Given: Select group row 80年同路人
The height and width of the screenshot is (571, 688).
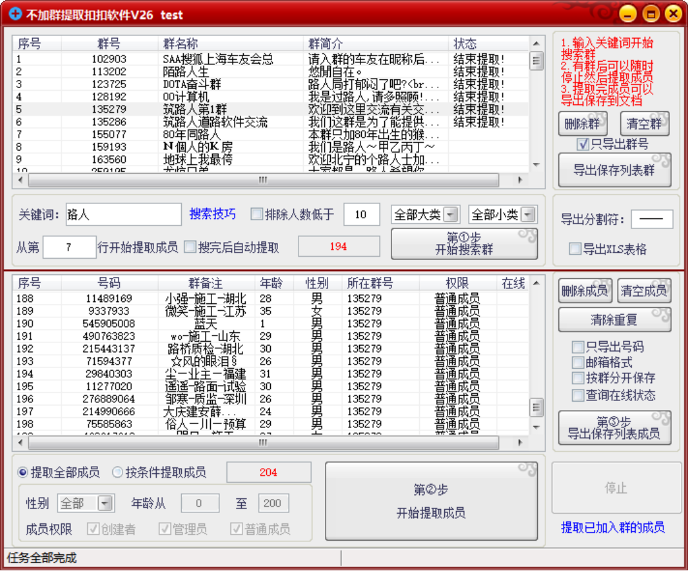Looking at the screenshot, I should (271, 135).
